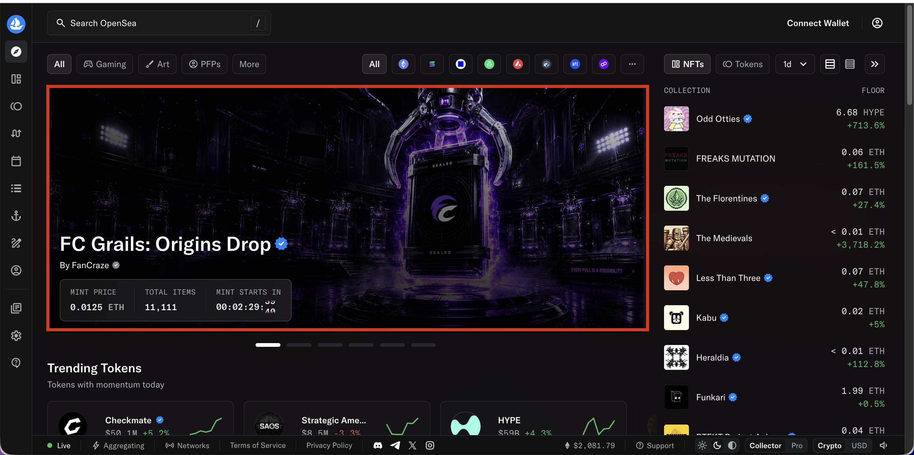Image resolution: width=914 pixels, height=455 pixels.
Task: Open the FC Grails: Origins Drop banner title
Action: [165, 244]
